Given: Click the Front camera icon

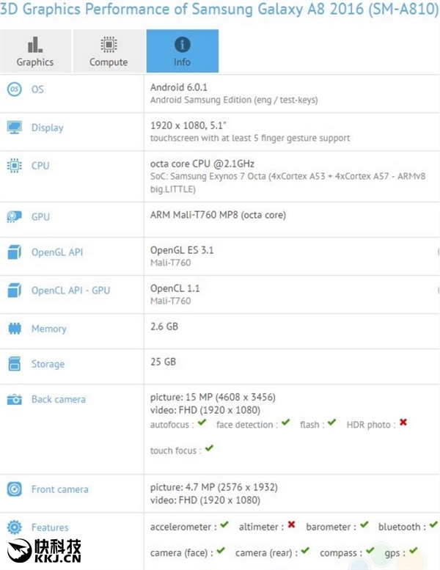Looking at the screenshot, I should click(x=14, y=489).
